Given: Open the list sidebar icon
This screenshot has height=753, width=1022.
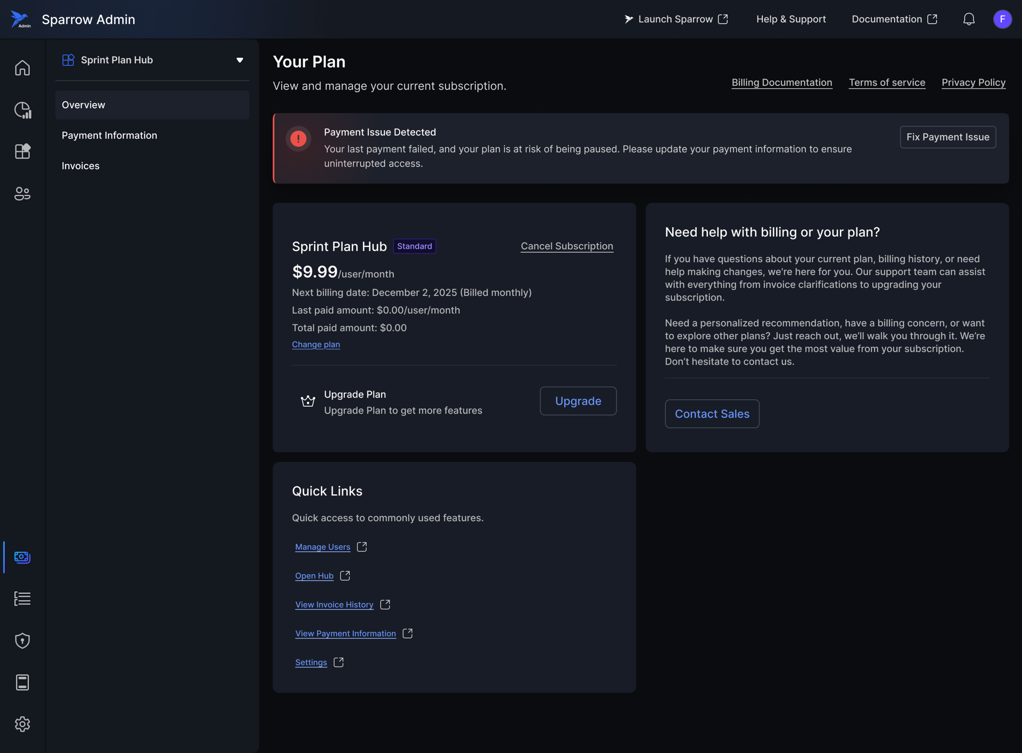Looking at the screenshot, I should point(22,599).
